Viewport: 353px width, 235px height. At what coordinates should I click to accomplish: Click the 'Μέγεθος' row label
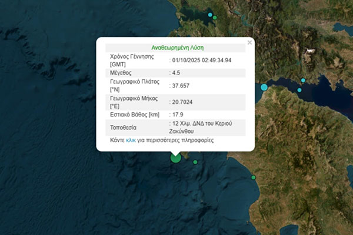(122, 73)
